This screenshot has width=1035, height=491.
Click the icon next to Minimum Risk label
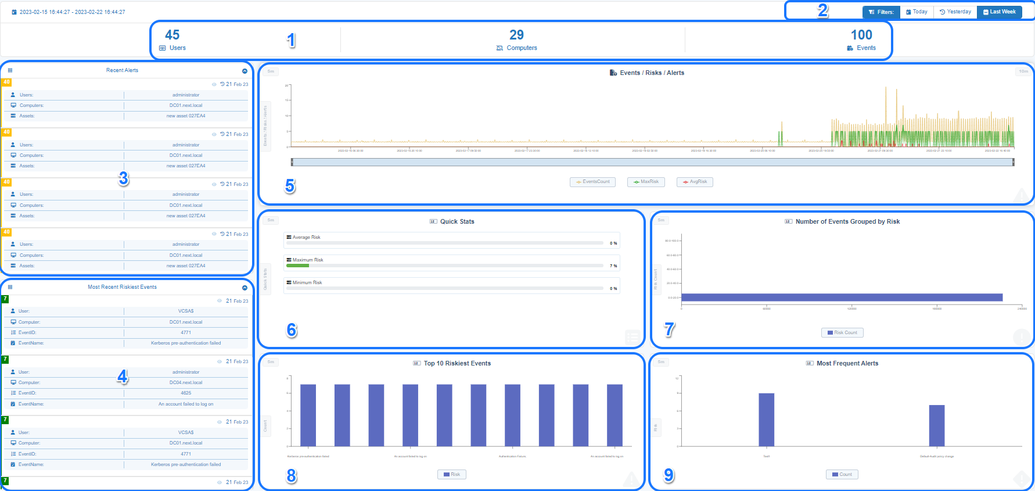point(289,282)
